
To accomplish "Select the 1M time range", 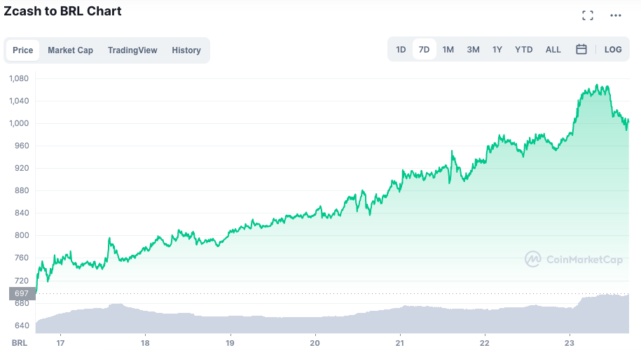I will click(448, 50).
